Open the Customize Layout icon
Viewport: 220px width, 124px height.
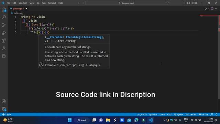point(196,3)
